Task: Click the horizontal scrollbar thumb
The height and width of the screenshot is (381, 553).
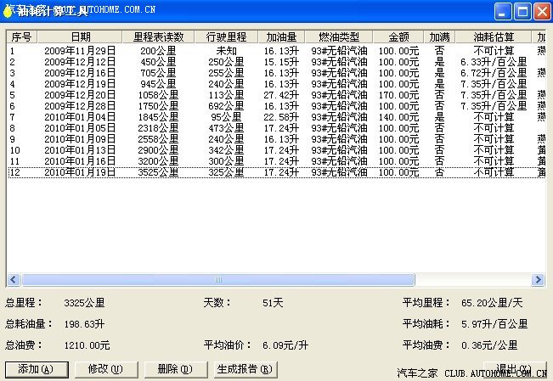Action: coord(218,280)
